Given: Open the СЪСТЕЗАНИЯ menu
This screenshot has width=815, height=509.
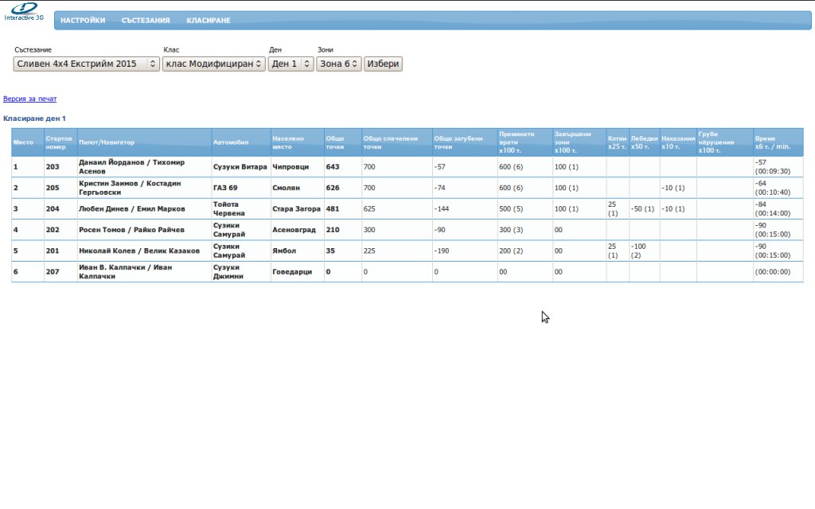Looking at the screenshot, I should [x=146, y=21].
